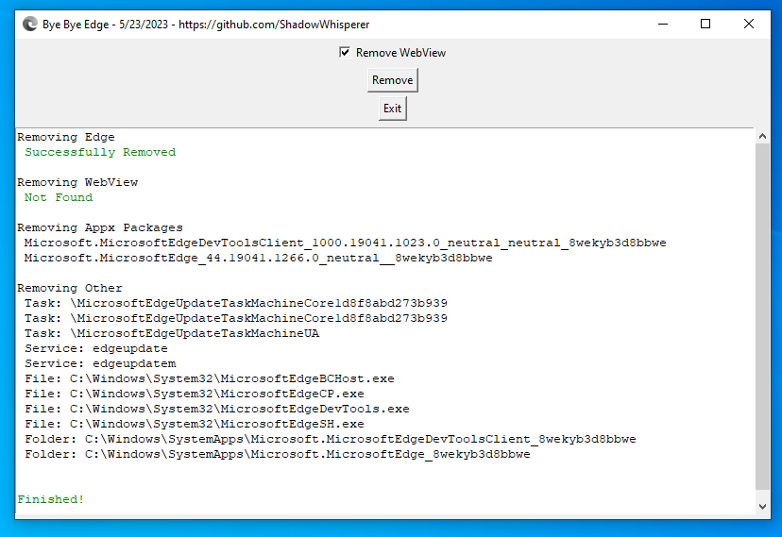Click the Remove button
782x537 pixels.
pos(393,80)
